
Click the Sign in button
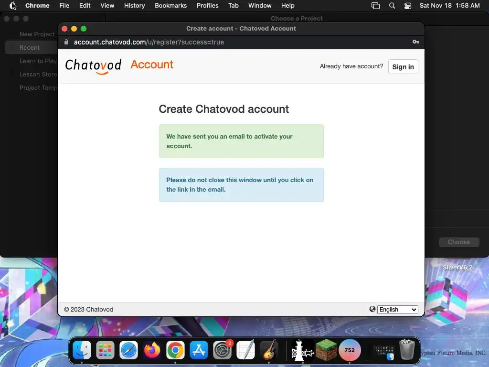pos(403,67)
